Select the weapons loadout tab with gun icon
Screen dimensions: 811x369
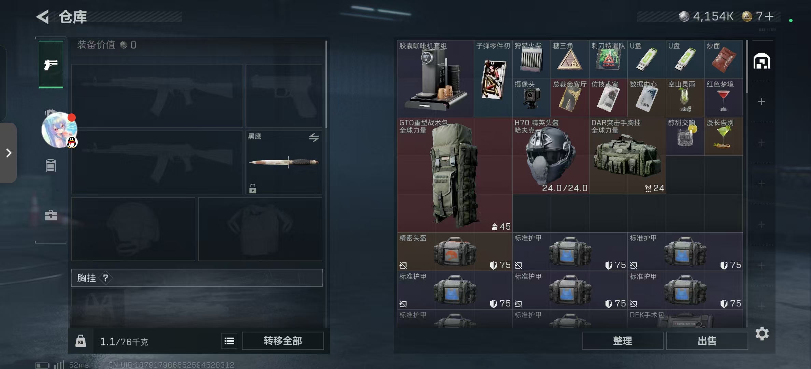coord(51,64)
